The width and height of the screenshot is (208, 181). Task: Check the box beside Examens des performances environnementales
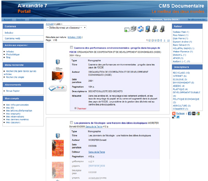click(71, 48)
